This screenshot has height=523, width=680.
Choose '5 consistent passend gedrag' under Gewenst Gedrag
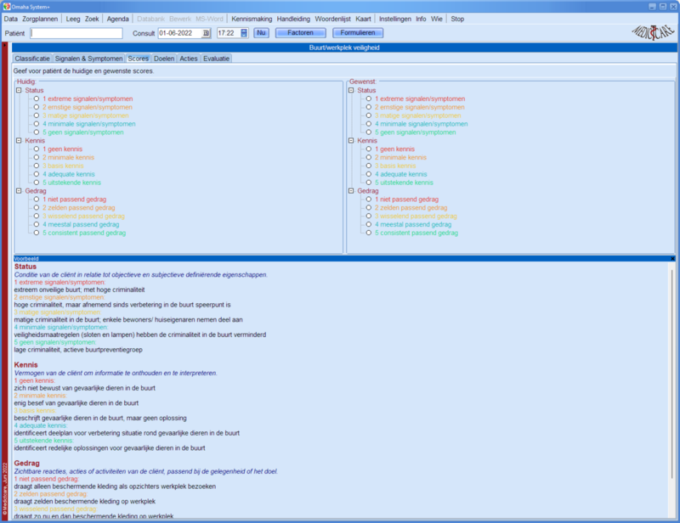pyautogui.click(x=369, y=232)
